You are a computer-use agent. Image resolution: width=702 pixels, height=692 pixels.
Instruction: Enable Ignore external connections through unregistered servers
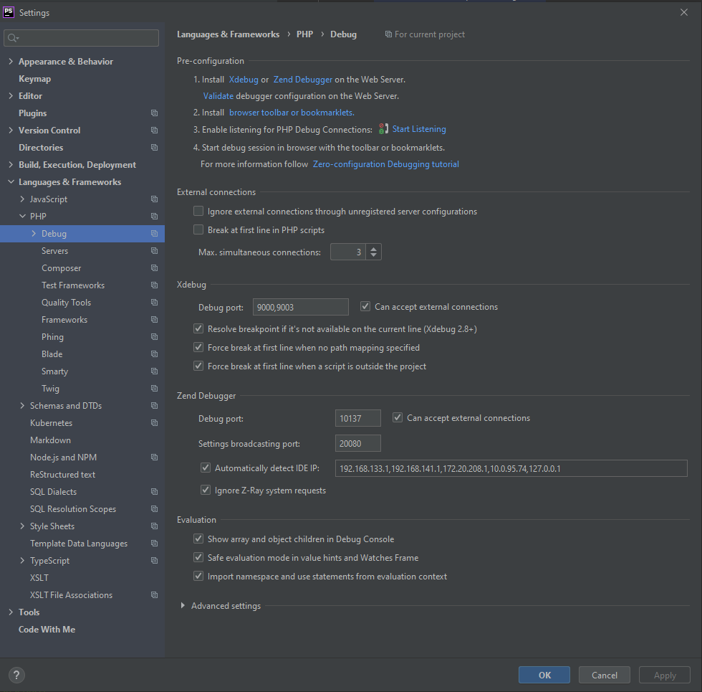point(198,211)
